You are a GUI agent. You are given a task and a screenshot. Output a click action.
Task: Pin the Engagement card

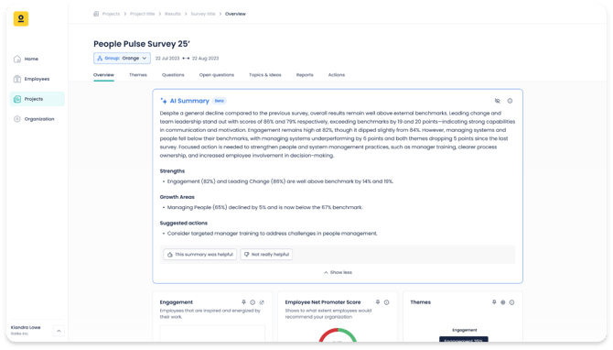[x=243, y=302]
